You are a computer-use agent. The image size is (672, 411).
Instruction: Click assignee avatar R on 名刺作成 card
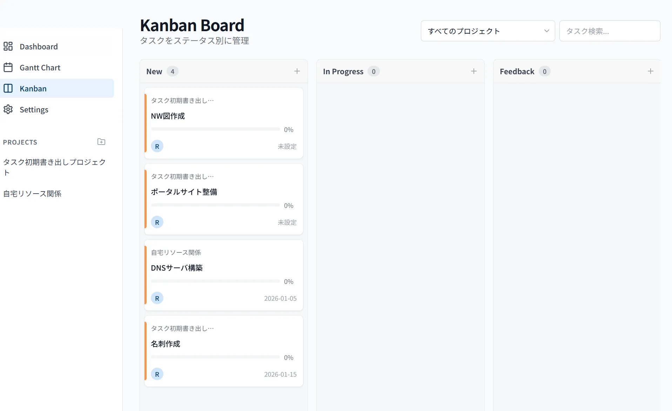[x=157, y=374]
